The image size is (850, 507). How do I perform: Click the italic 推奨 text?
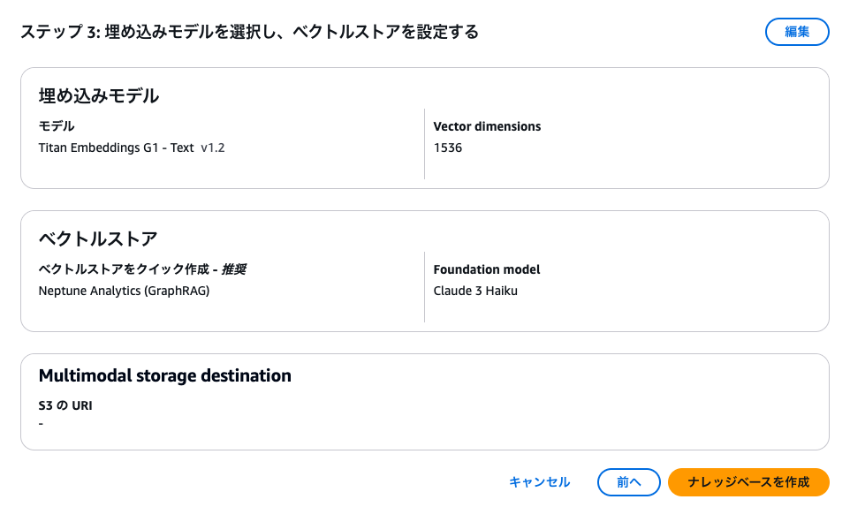point(233,269)
